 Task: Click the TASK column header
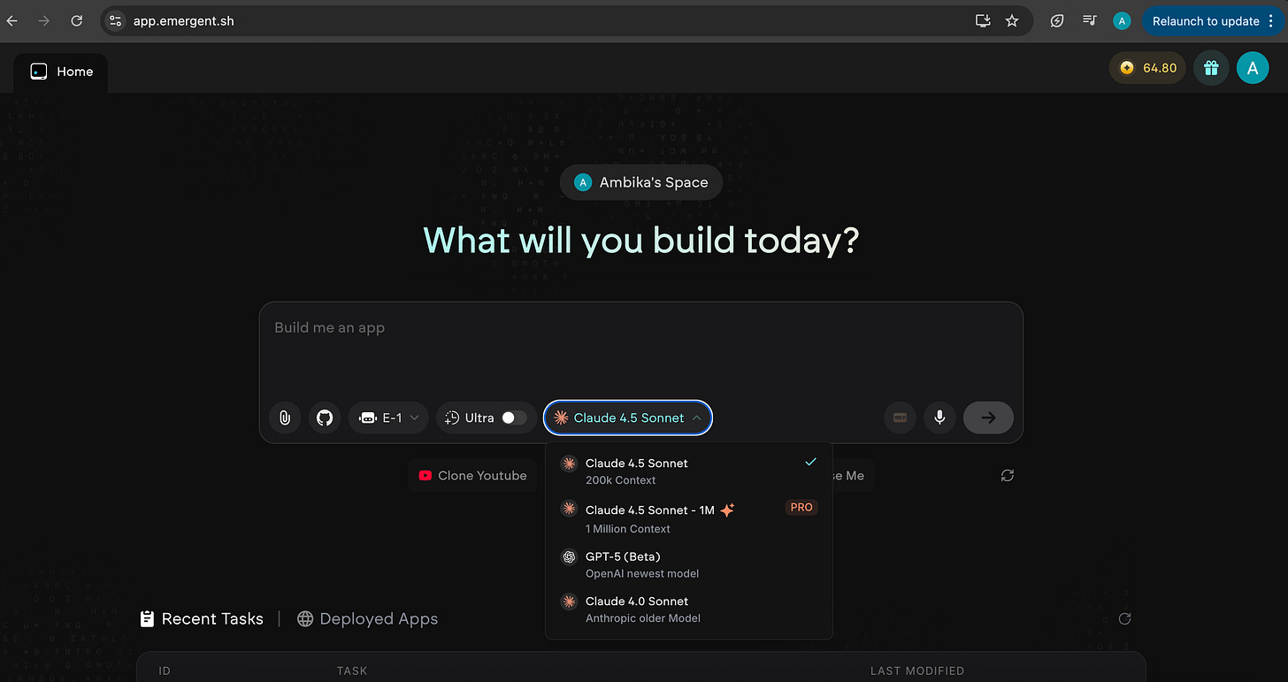point(352,671)
